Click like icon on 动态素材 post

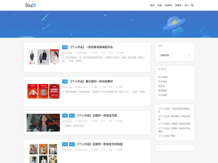pyautogui.click(x=110, y=87)
